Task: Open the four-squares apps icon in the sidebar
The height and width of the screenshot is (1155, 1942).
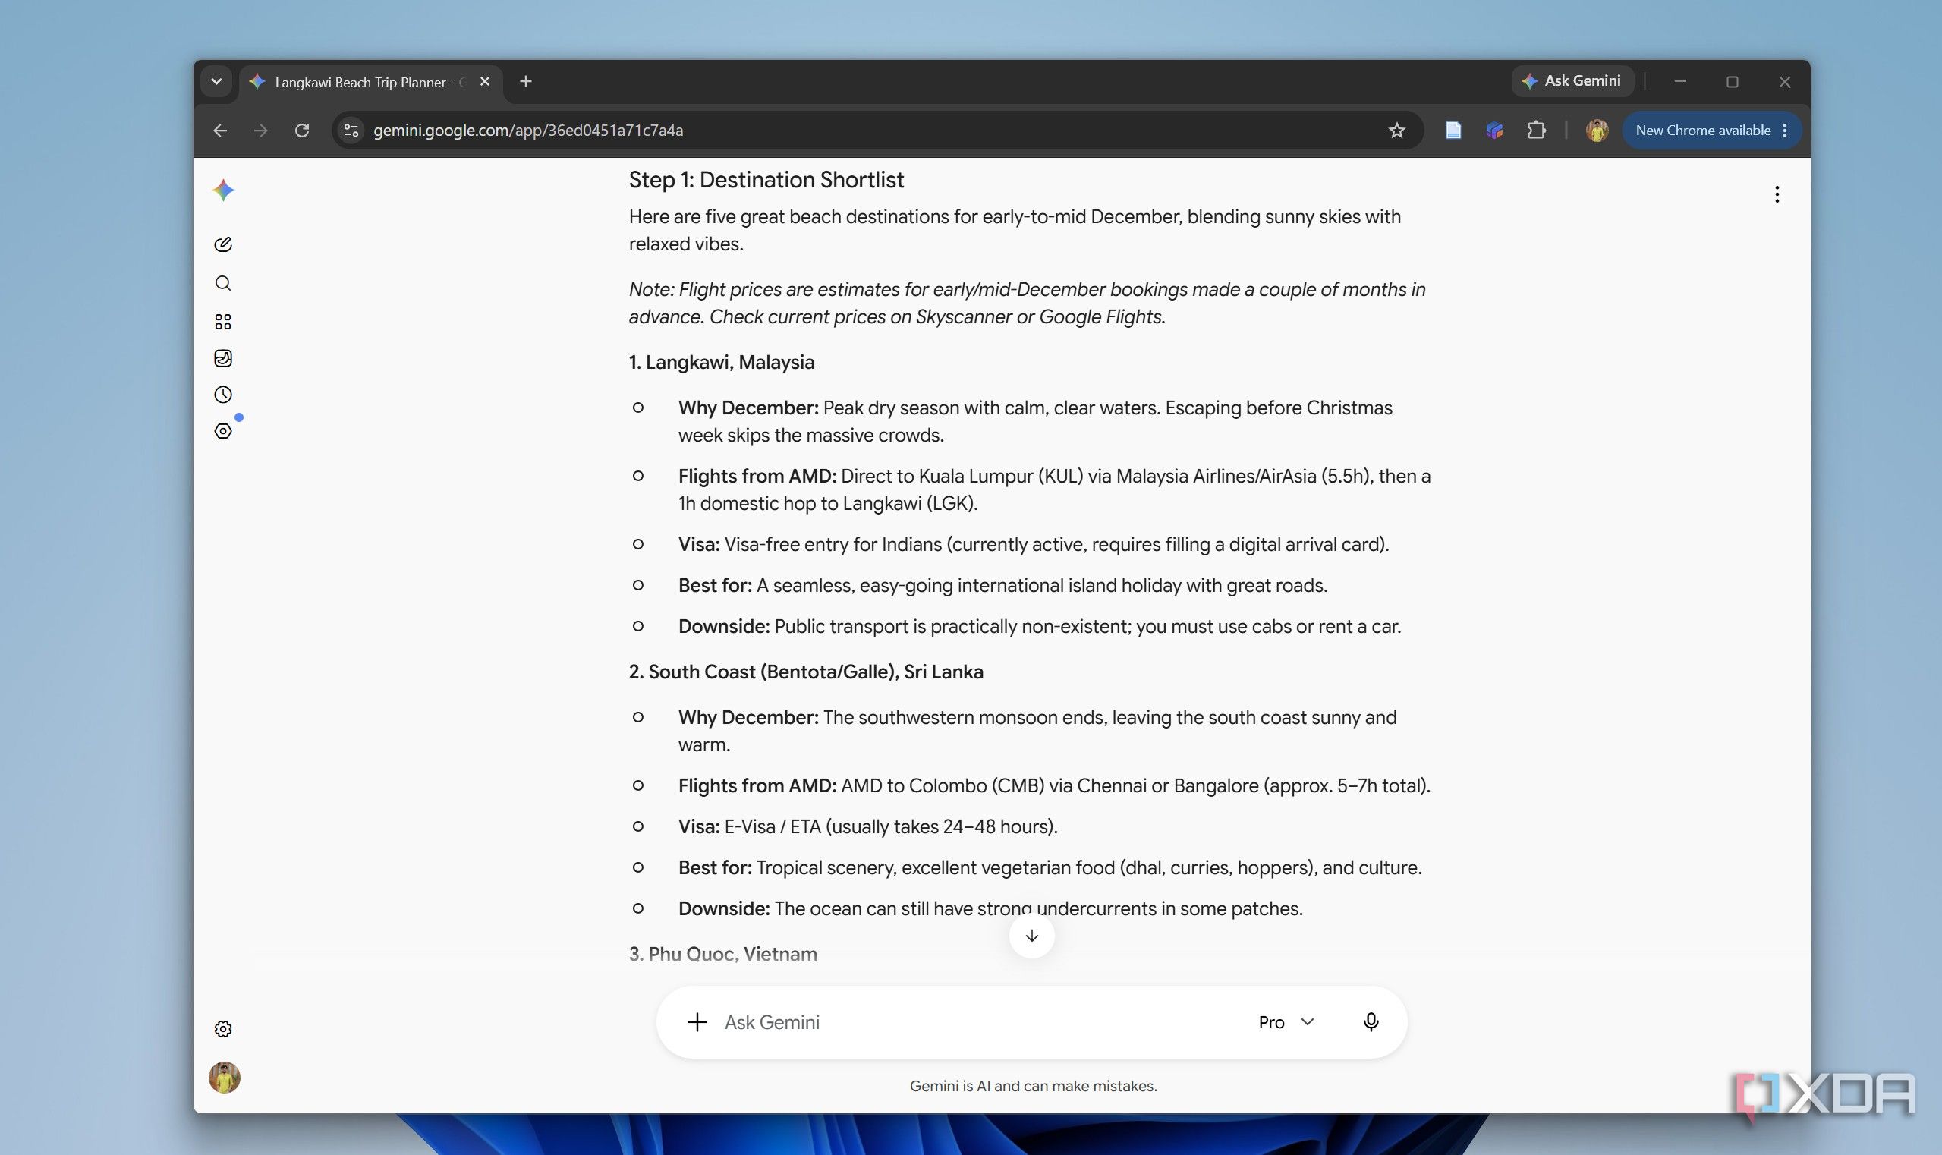Action: 222,322
